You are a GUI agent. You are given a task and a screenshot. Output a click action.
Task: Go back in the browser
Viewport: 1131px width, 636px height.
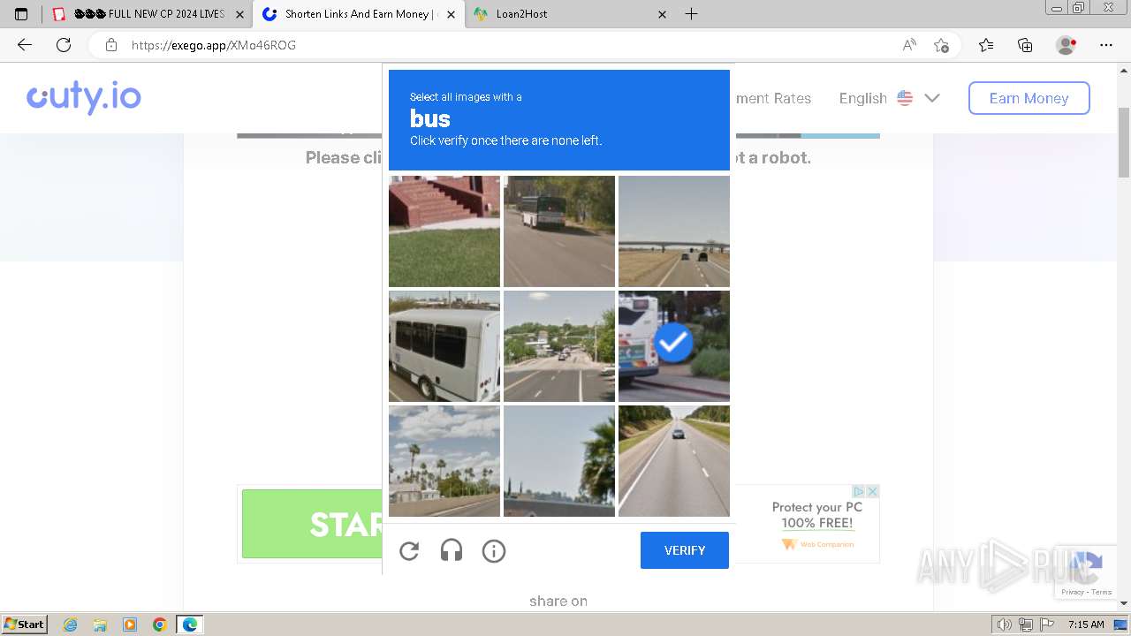click(x=25, y=45)
